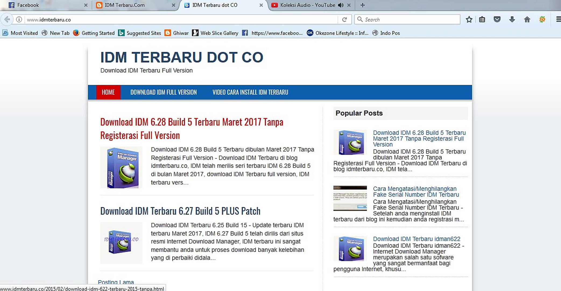The width and height of the screenshot is (561, 291).
Task: Open Cara Mengatasi/Menghilangkan Fake Serial Number link
Action: coord(416,192)
